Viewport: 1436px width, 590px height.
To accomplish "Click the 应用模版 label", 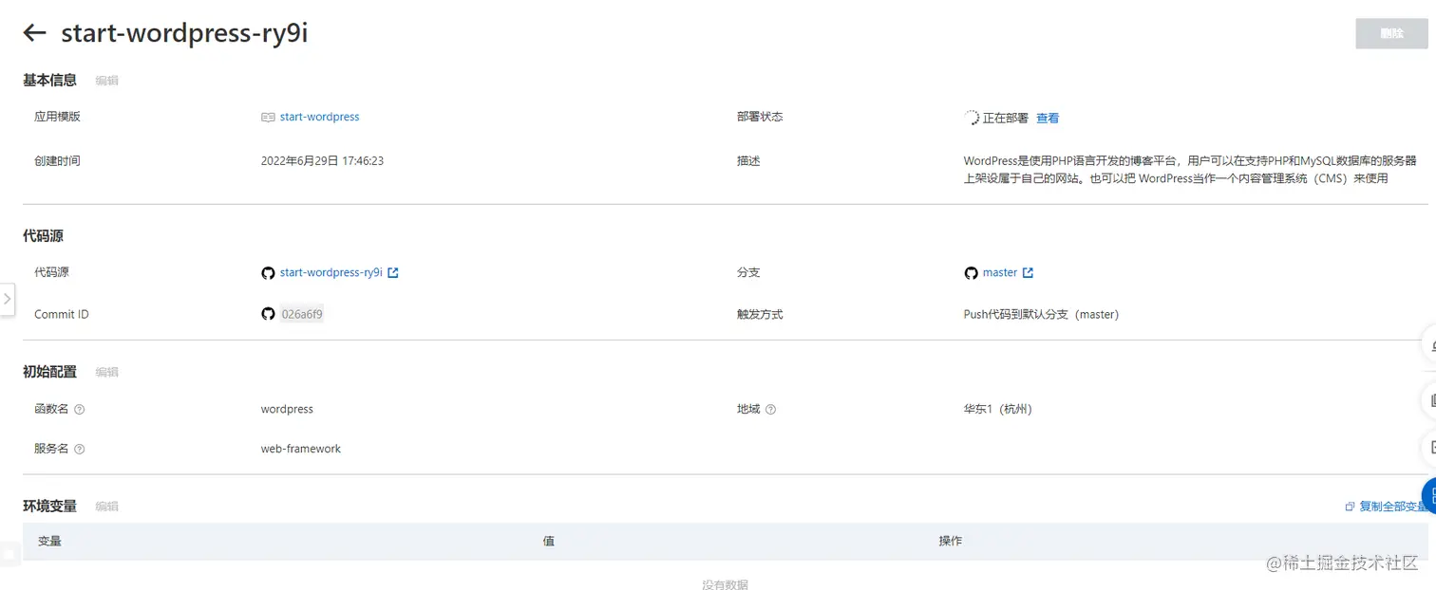I will pos(57,117).
